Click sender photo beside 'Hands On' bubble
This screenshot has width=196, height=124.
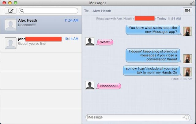pos(187,72)
